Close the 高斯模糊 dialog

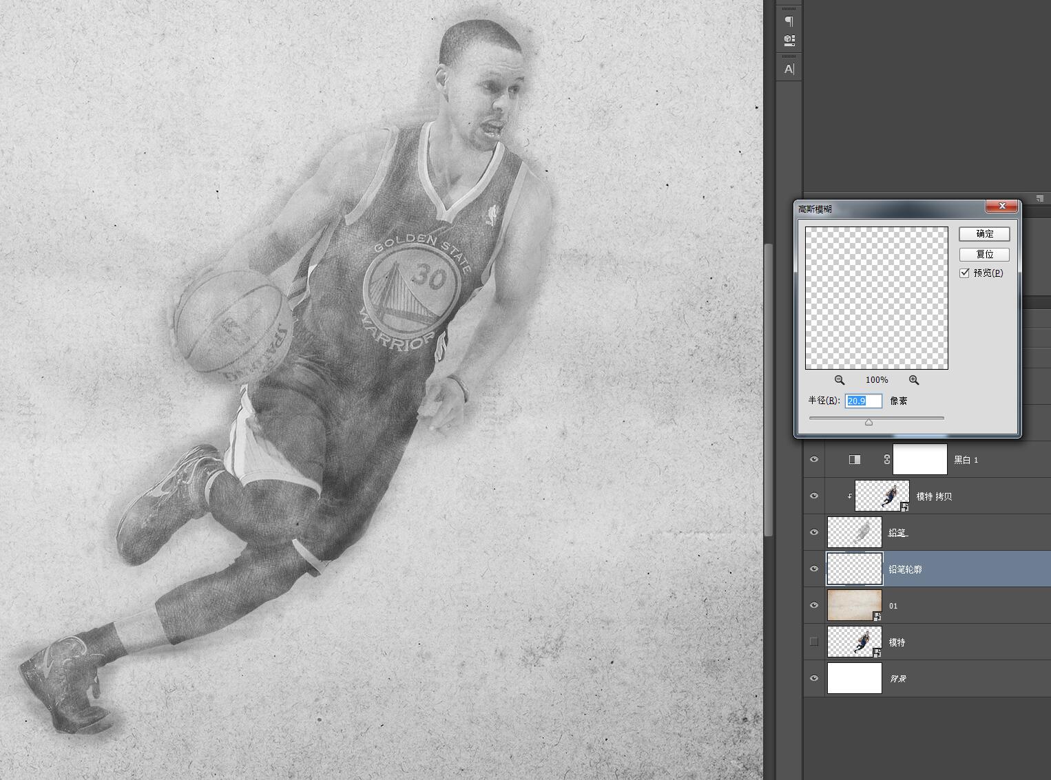click(x=1002, y=207)
